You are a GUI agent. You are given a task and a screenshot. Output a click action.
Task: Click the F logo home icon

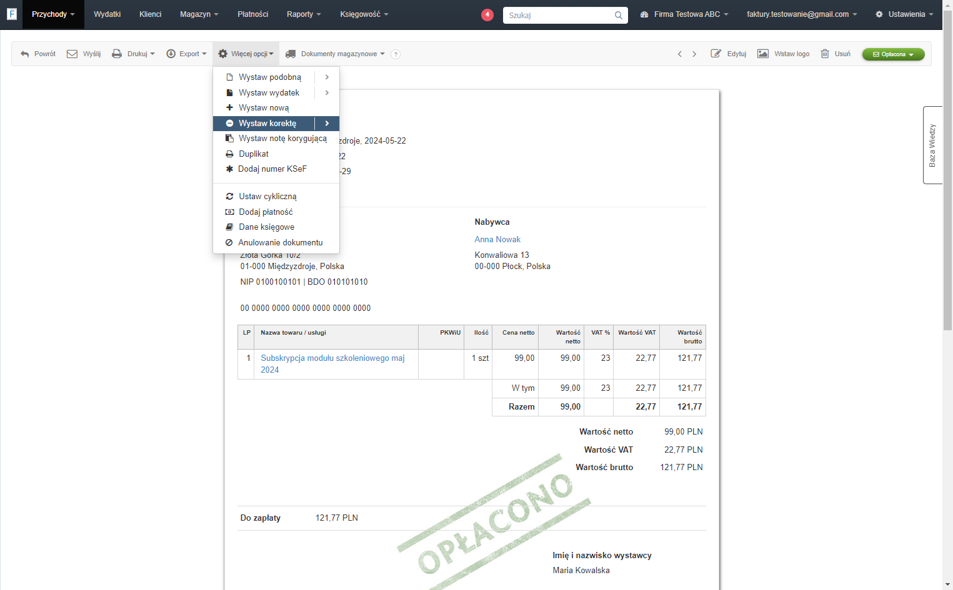[11, 14]
